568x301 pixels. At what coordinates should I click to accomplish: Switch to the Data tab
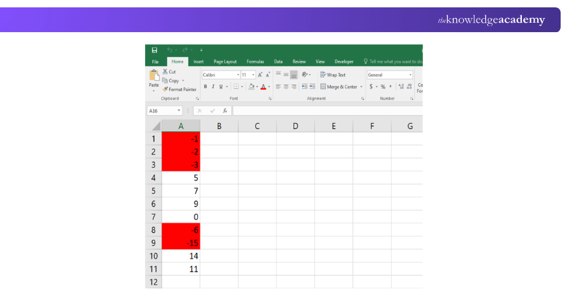(x=278, y=62)
